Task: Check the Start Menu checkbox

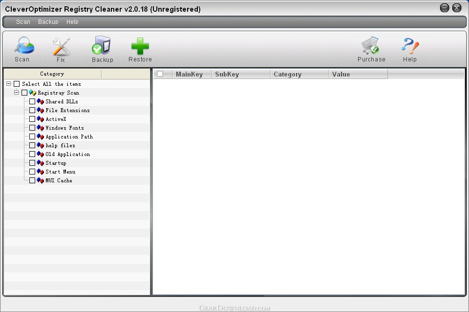Action: pyautogui.click(x=32, y=172)
